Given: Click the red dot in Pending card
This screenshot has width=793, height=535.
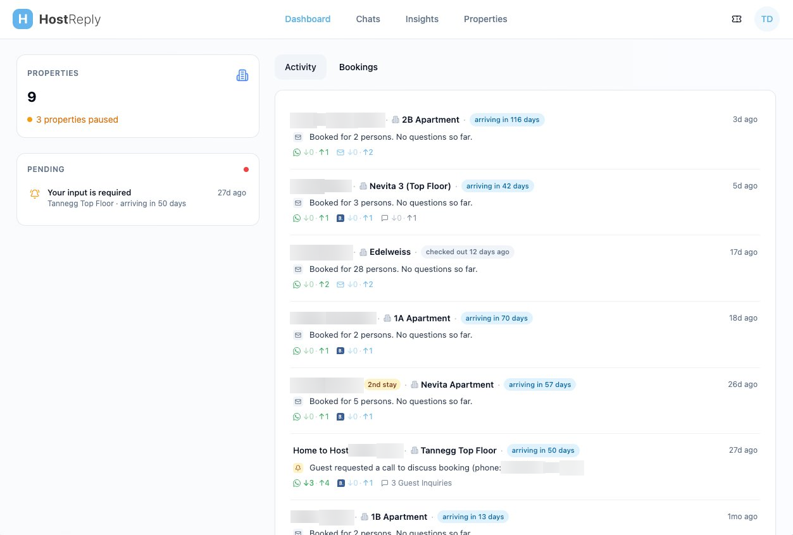Looking at the screenshot, I should [246, 169].
